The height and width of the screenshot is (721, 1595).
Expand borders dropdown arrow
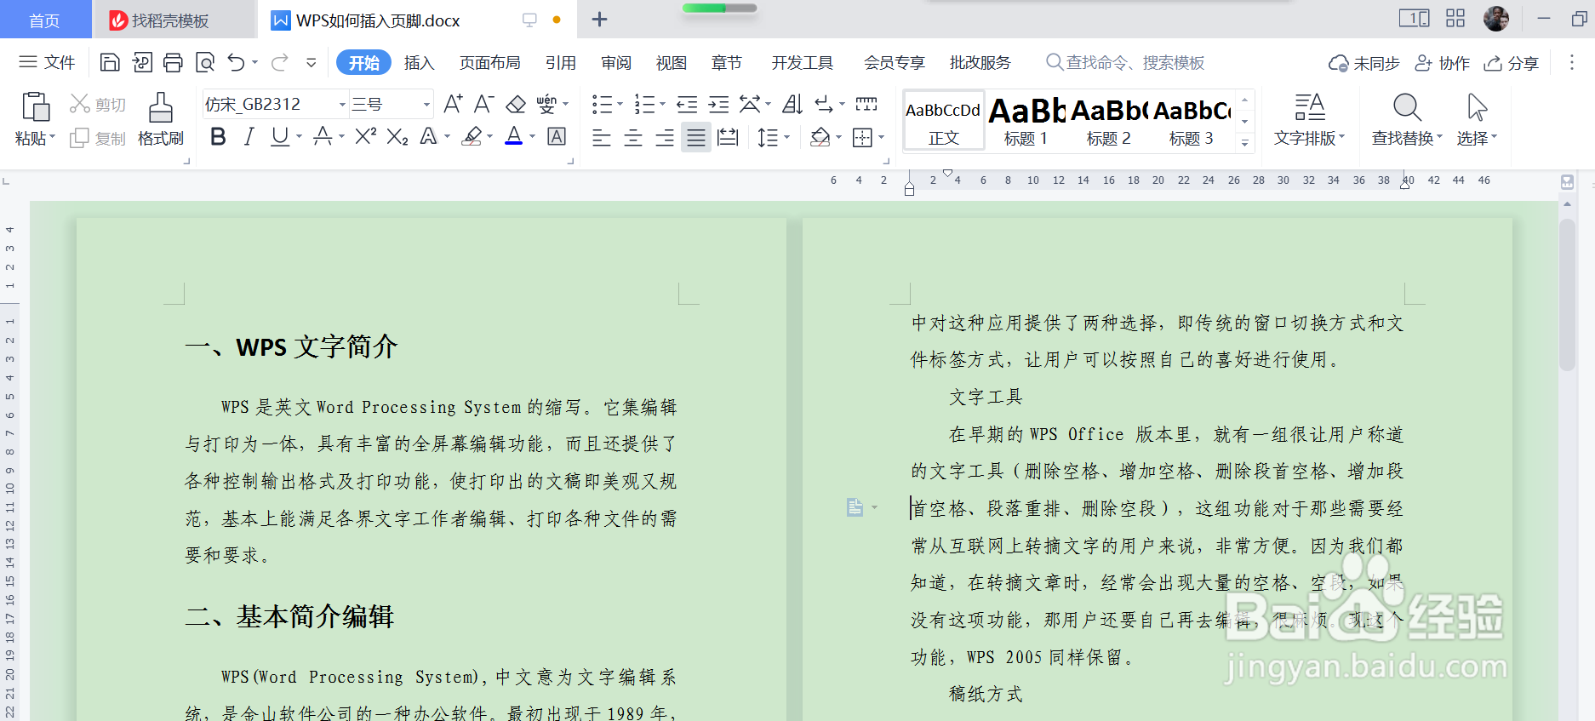coord(882,138)
